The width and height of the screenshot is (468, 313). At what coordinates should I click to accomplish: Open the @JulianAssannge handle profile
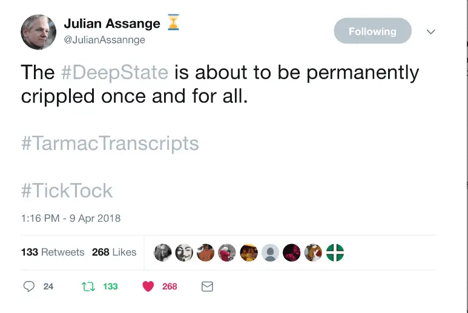coord(104,40)
